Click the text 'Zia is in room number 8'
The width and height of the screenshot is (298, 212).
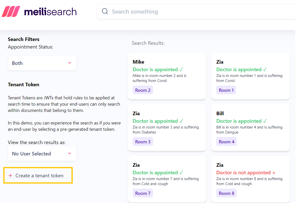236,179
